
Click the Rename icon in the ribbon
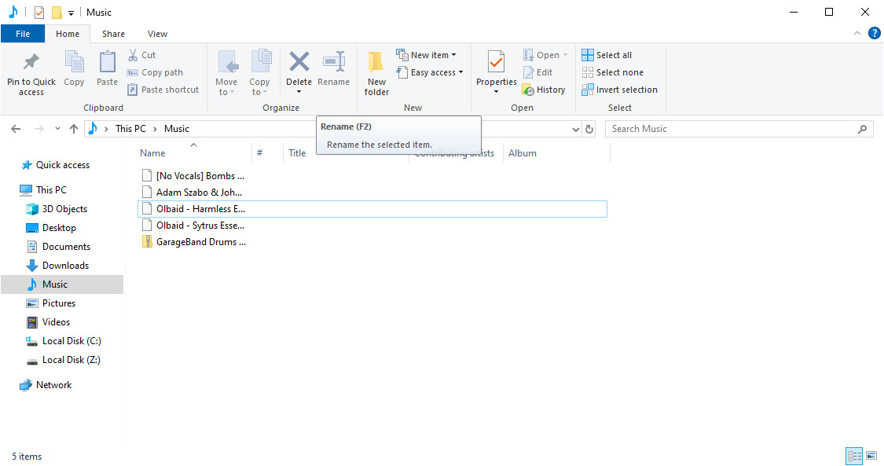point(334,61)
